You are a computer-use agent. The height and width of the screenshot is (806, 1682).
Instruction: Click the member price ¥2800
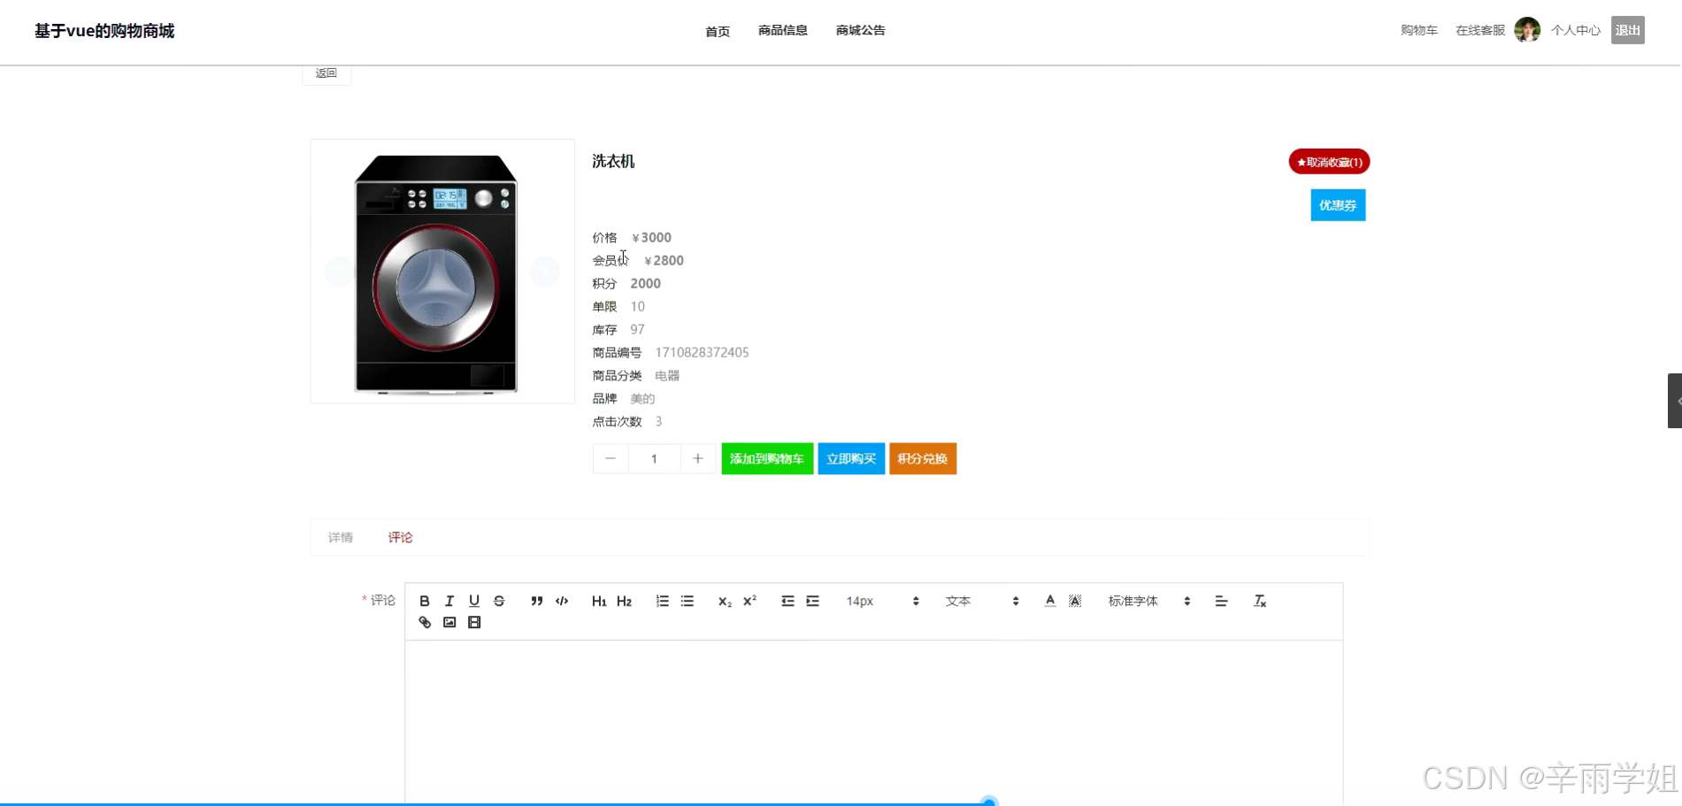[x=664, y=260]
